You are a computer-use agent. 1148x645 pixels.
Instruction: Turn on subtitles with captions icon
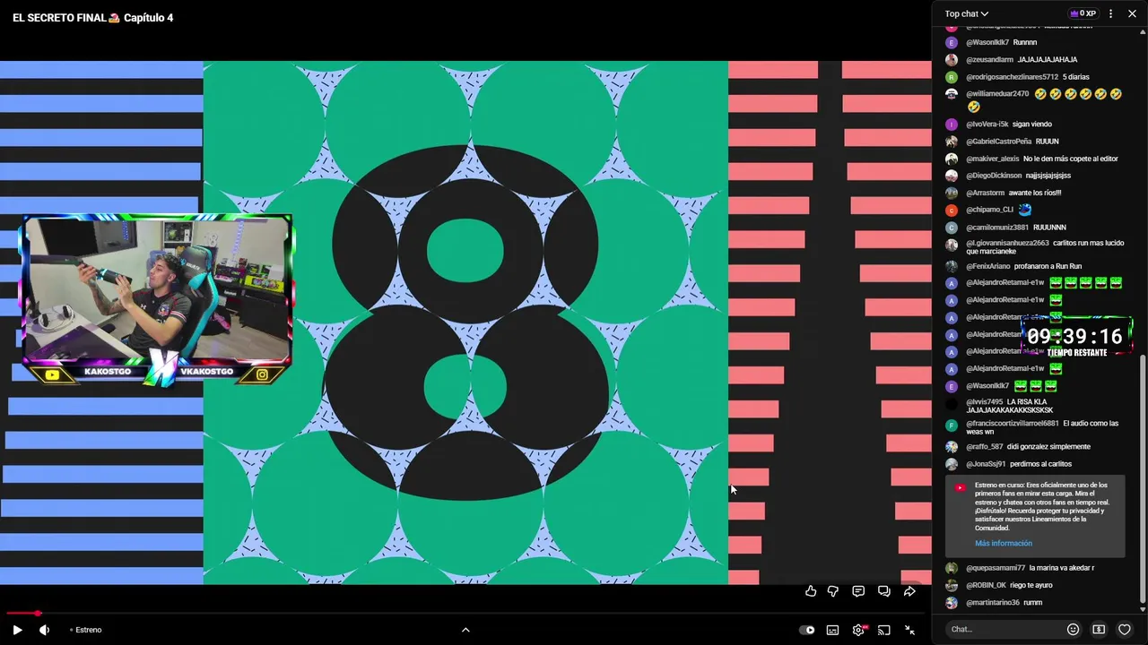coord(832,630)
